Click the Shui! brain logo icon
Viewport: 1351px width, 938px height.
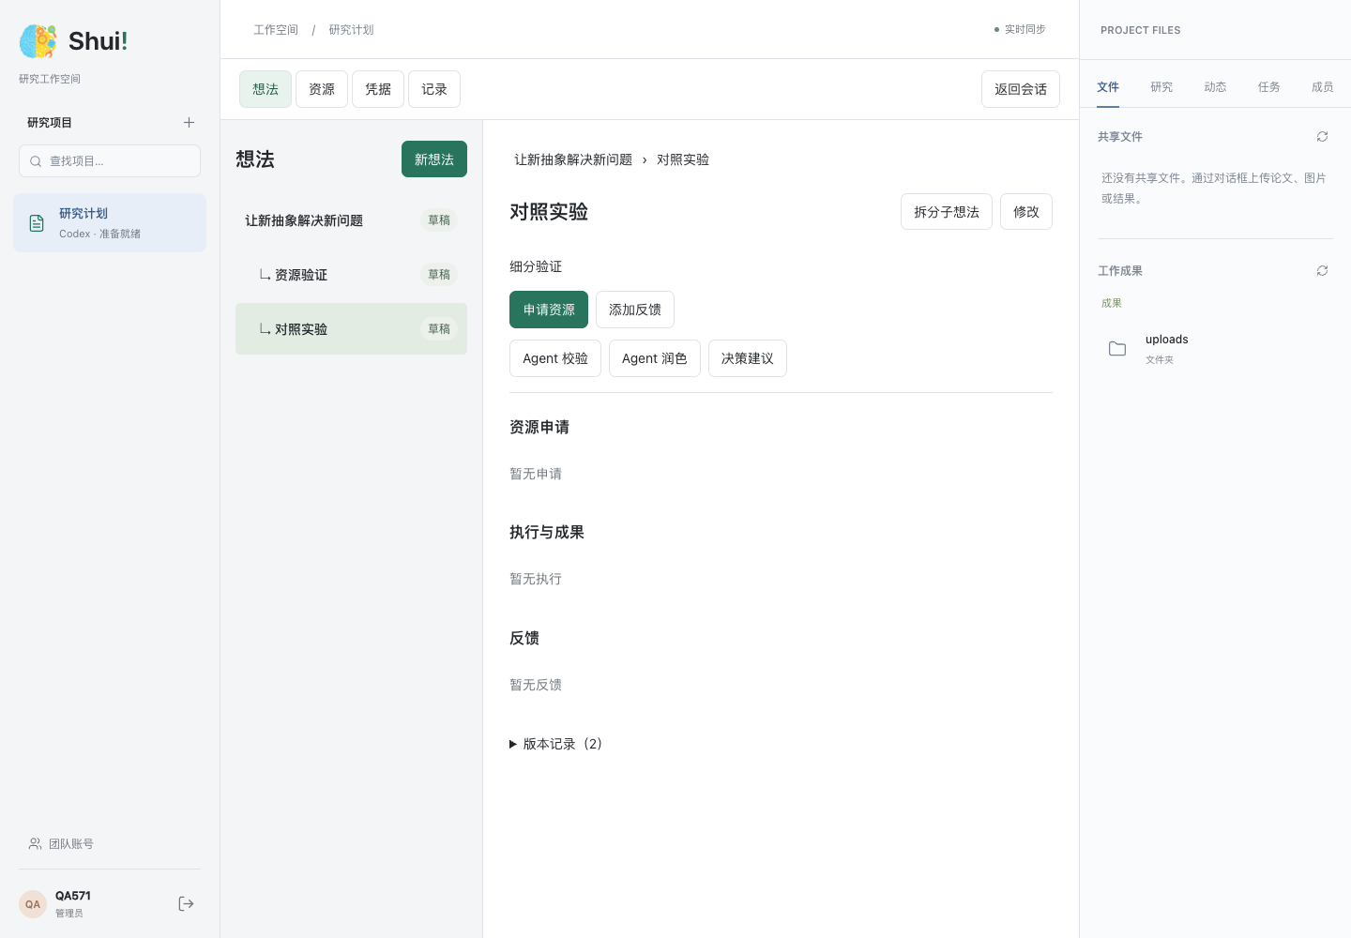38,41
